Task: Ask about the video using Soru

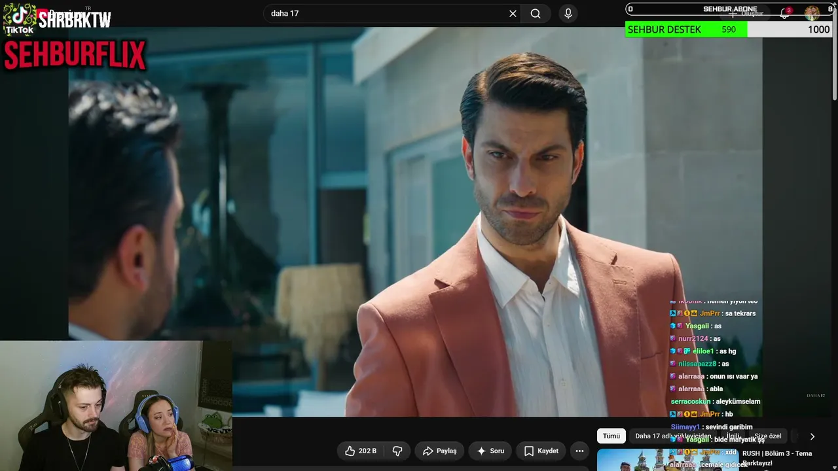Action: click(490, 451)
